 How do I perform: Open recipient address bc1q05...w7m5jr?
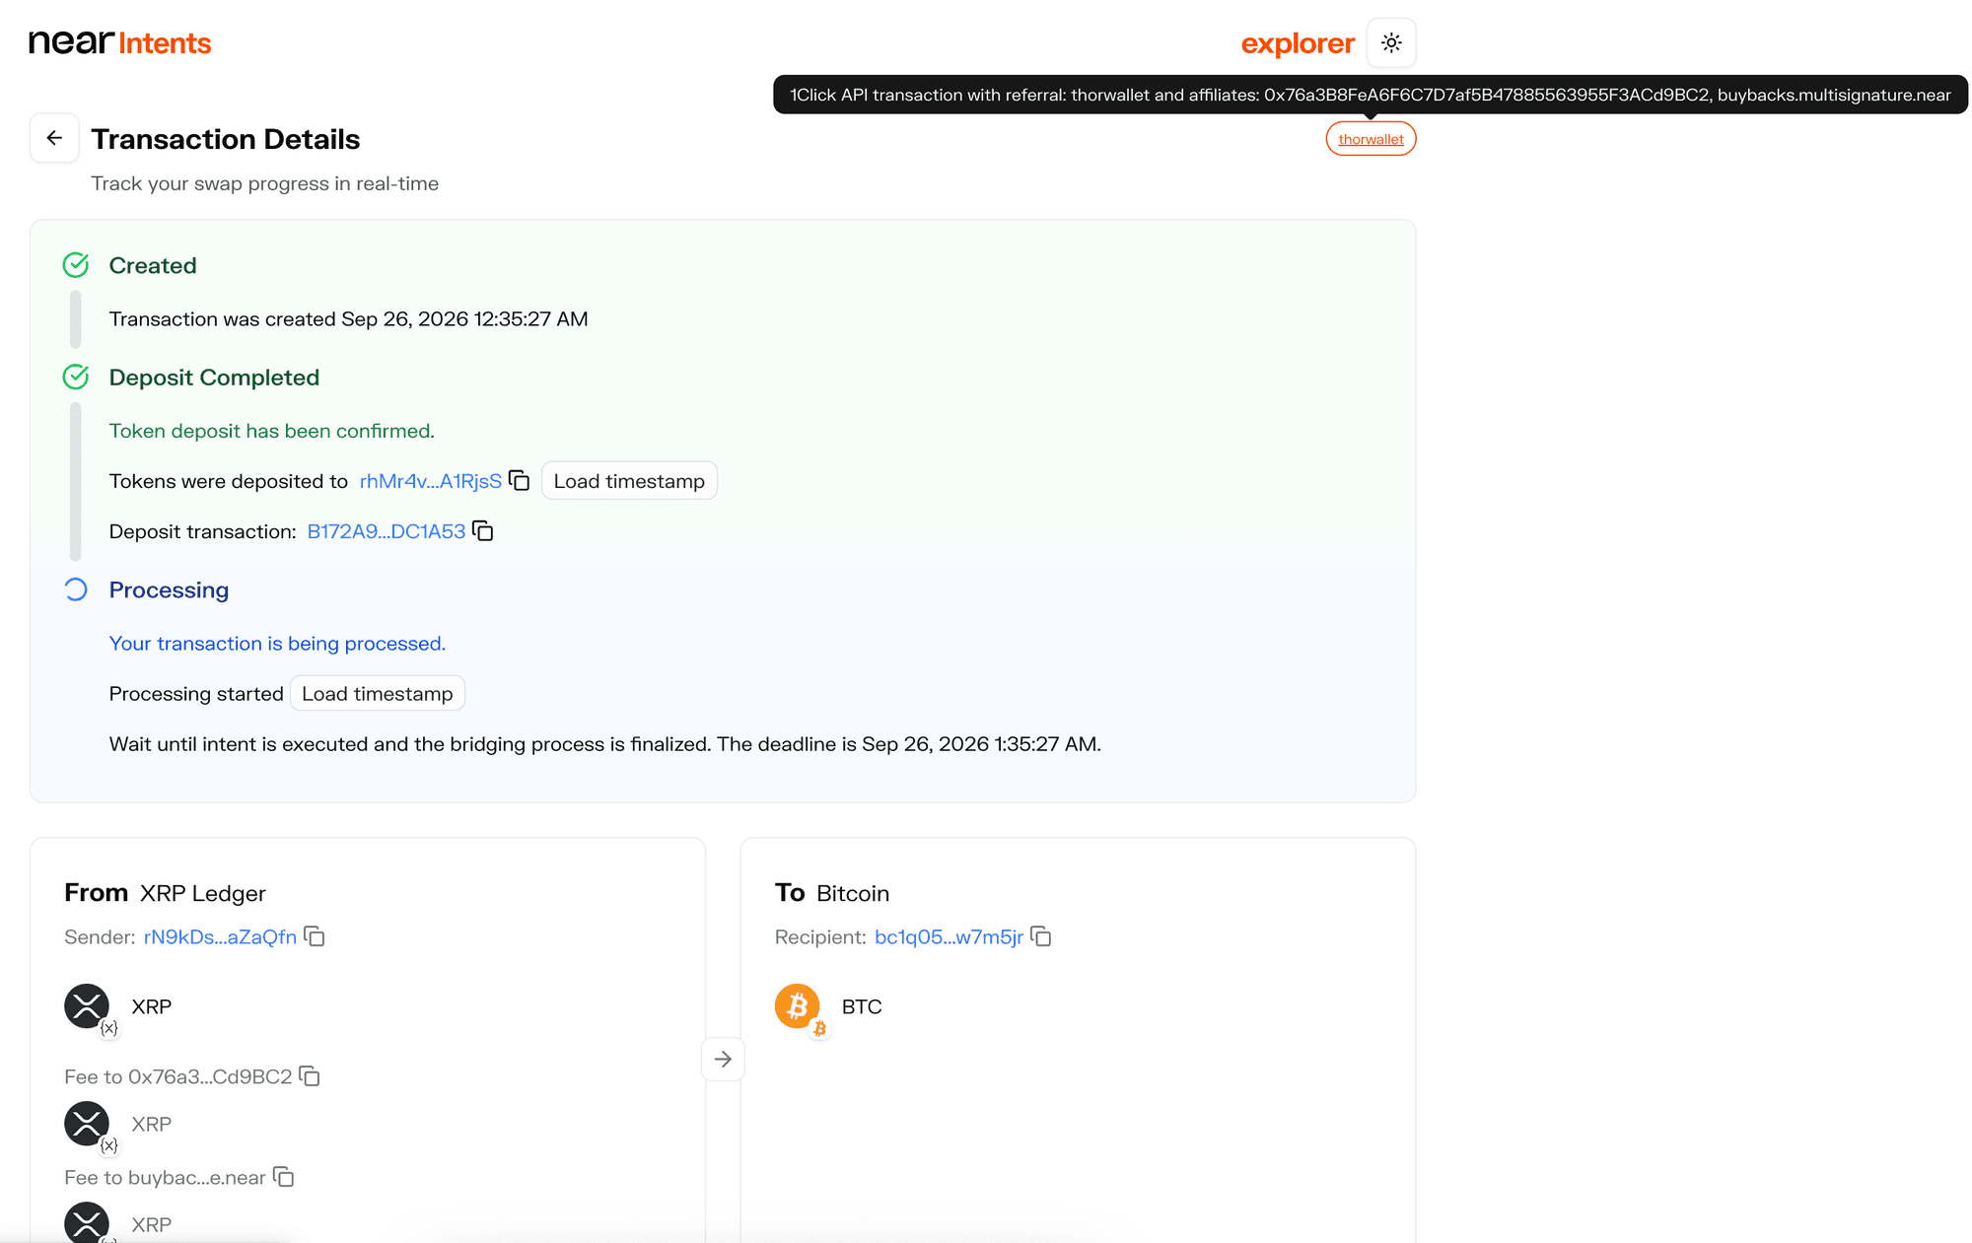point(949,936)
